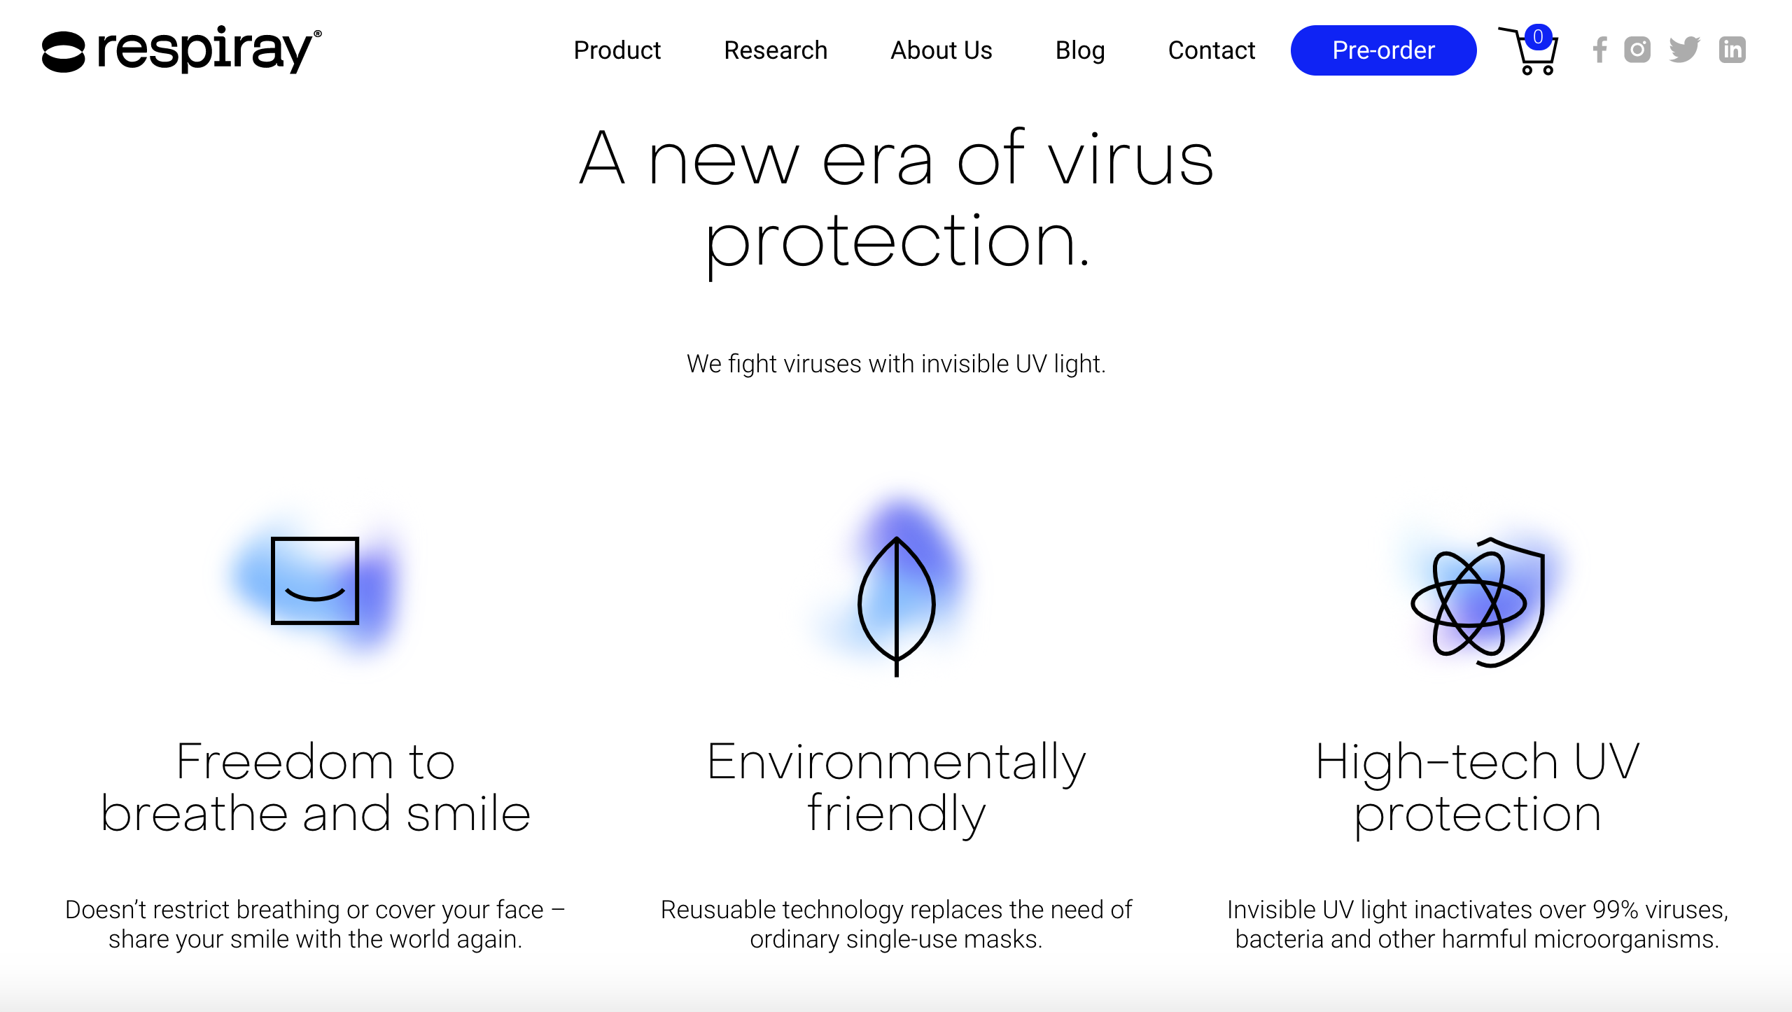Click the respiray logo
This screenshot has height=1012, width=1792.
182,50
